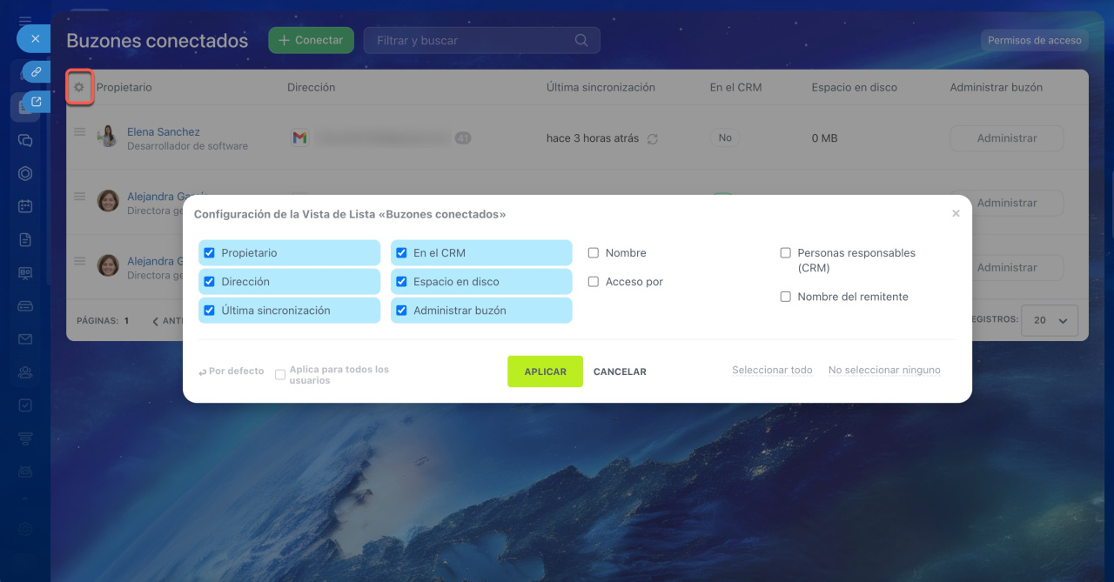Image resolution: width=1114 pixels, height=582 pixels.
Task: Uncheck the Propietario column checkbox
Action: point(209,253)
